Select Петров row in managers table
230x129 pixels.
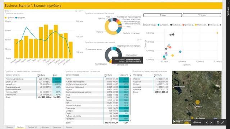coord(151,84)
